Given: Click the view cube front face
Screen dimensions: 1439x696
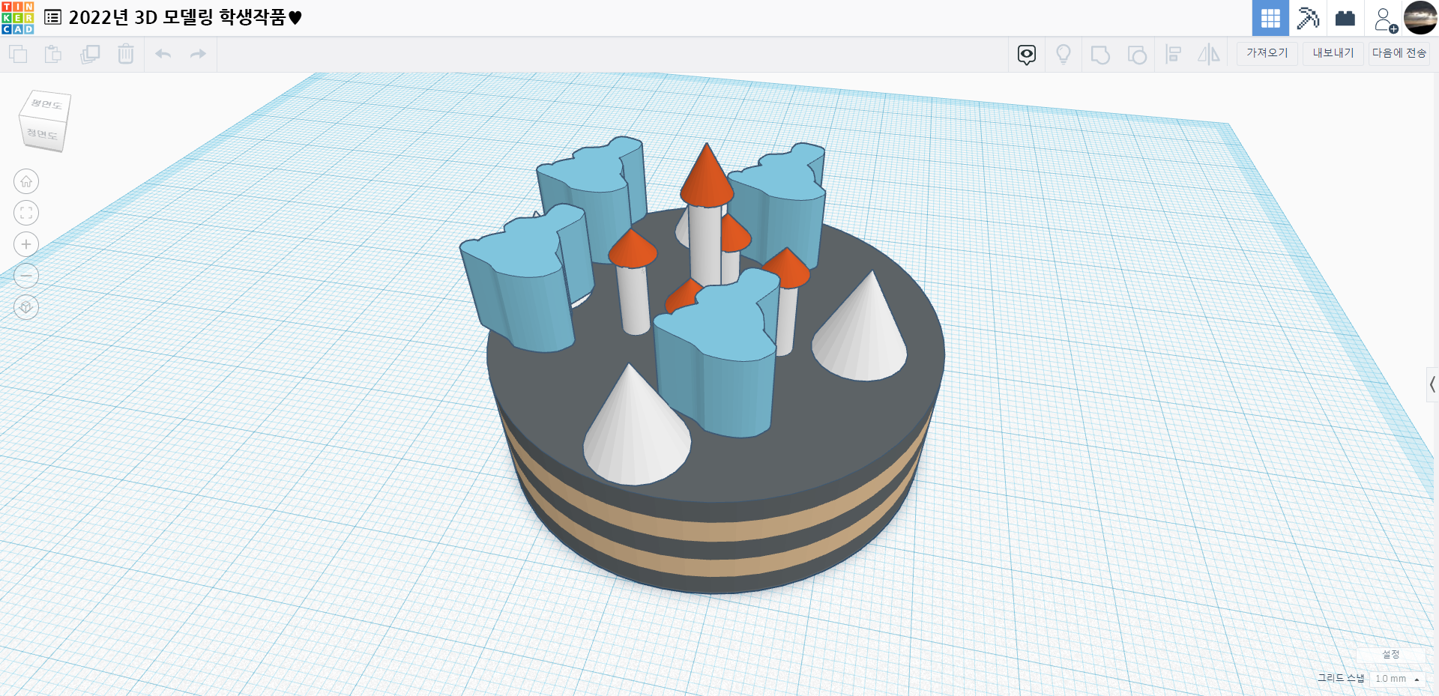Looking at the screenshot, I should coord(42,134).
